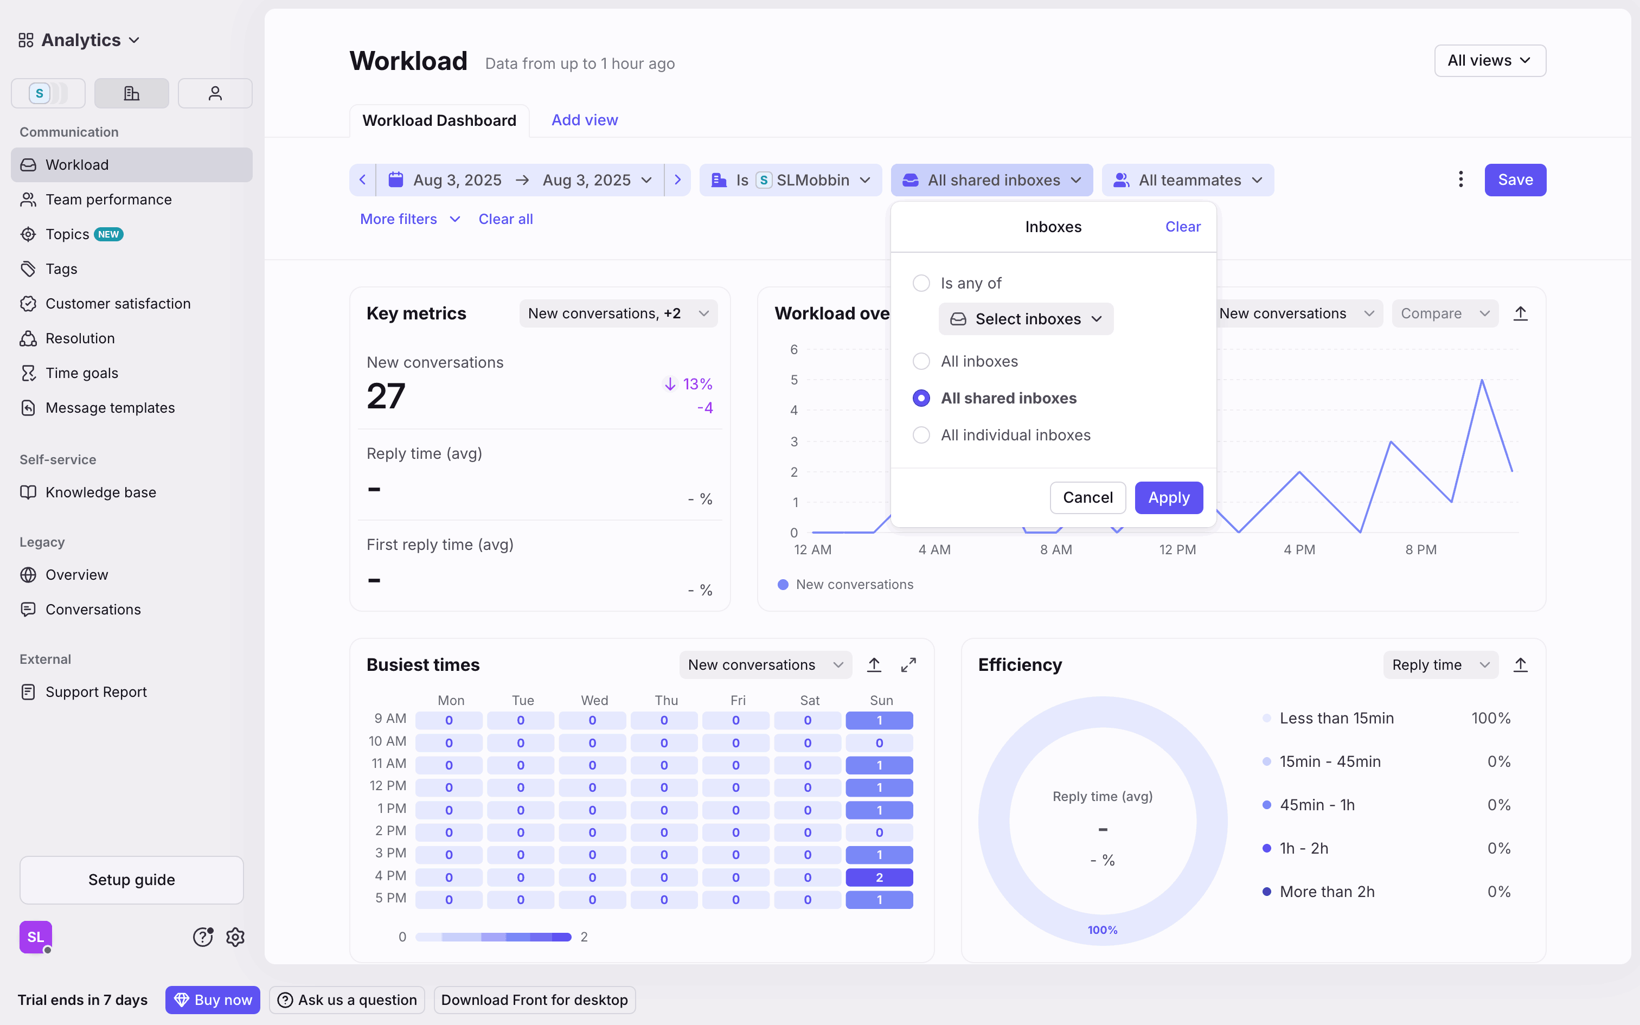The width and height of the screenshot is (1640, 1025).
Task: Open Team performance in sidebar
Action: pyautogui.click(x=108, y=200)
